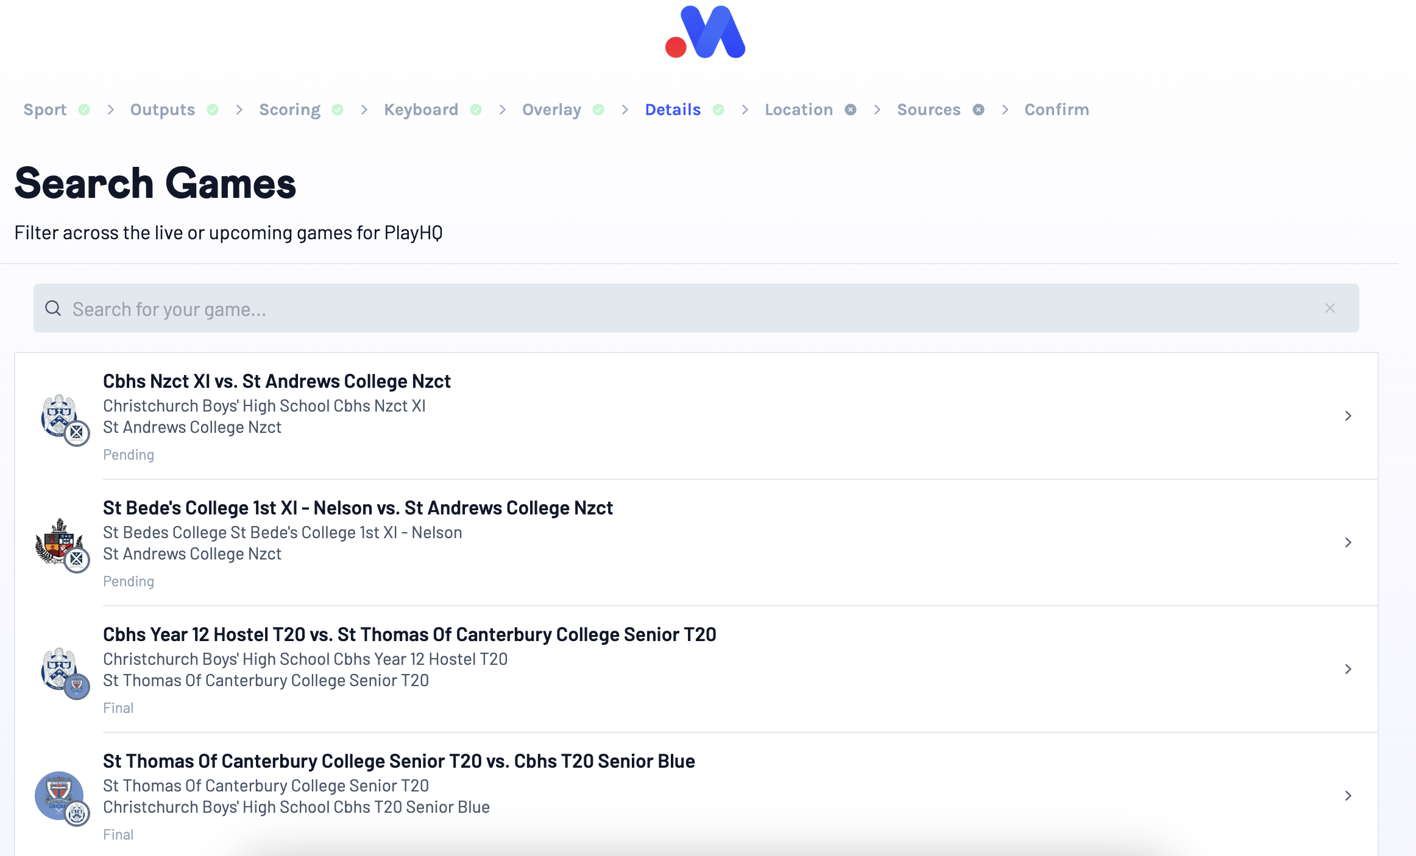
Task: Click 'Christchurch Boys' High School Cbhs Nzct XI' text
Action: point(264,406)
